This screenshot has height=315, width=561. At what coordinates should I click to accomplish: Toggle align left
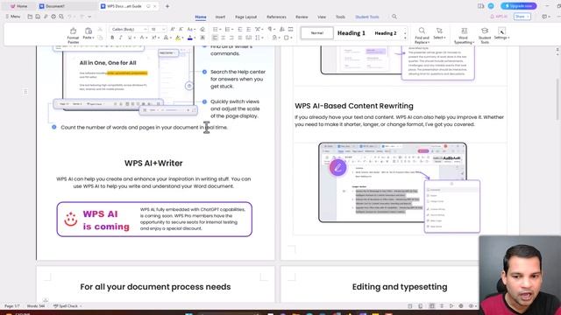click(x=215, y=38)
